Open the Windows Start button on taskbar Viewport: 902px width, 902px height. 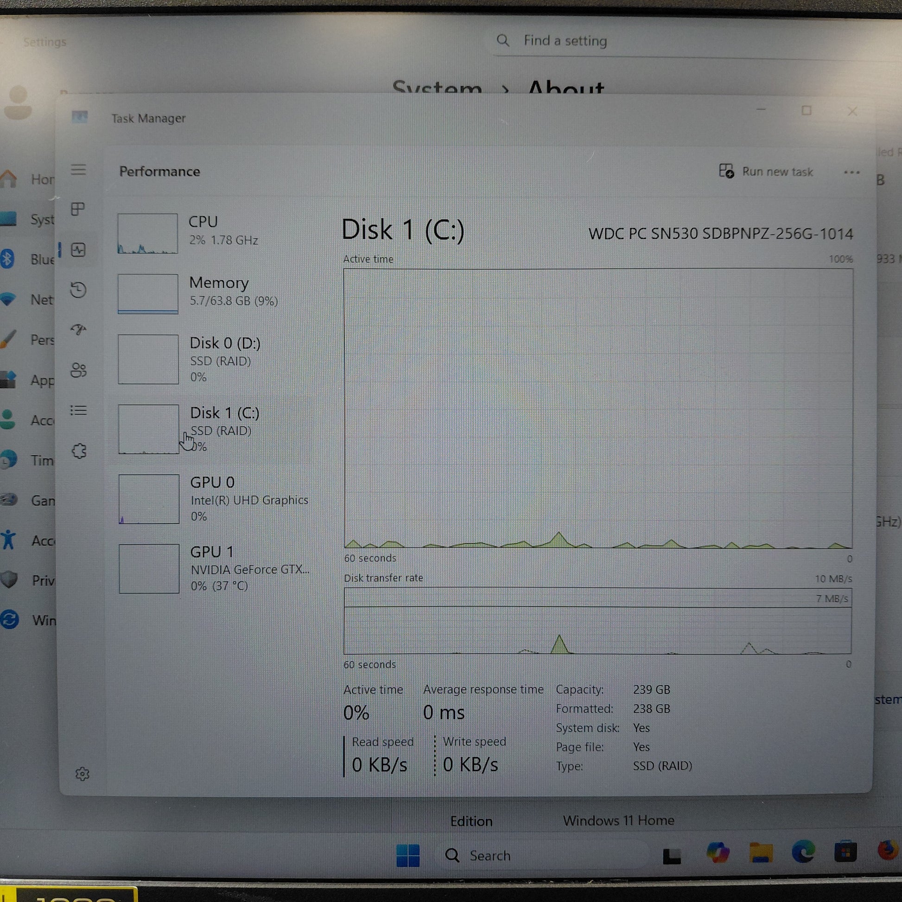point(407,855)
